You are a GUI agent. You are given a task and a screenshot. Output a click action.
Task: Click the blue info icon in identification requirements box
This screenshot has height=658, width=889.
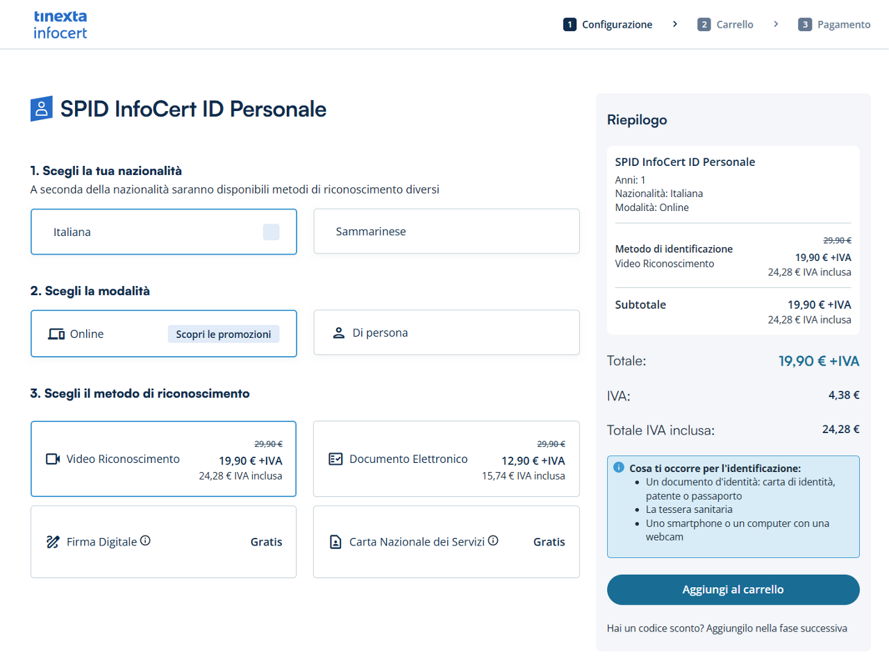619,467
